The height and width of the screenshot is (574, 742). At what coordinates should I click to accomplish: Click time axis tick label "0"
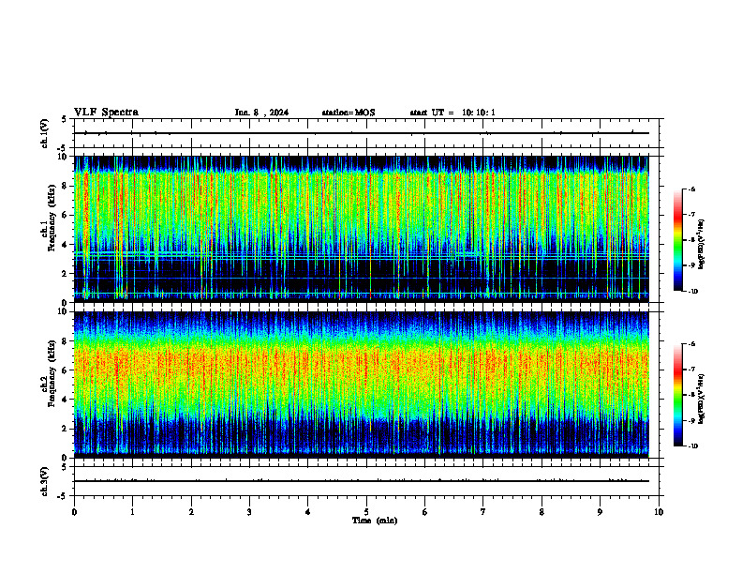74,512
